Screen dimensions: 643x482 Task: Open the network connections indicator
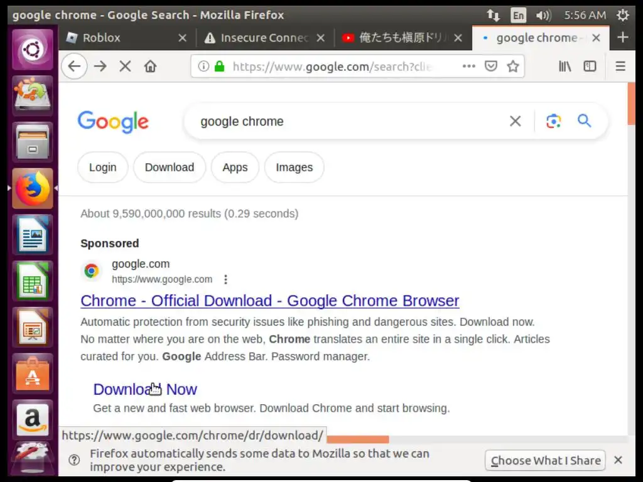(x=494, y=15)
